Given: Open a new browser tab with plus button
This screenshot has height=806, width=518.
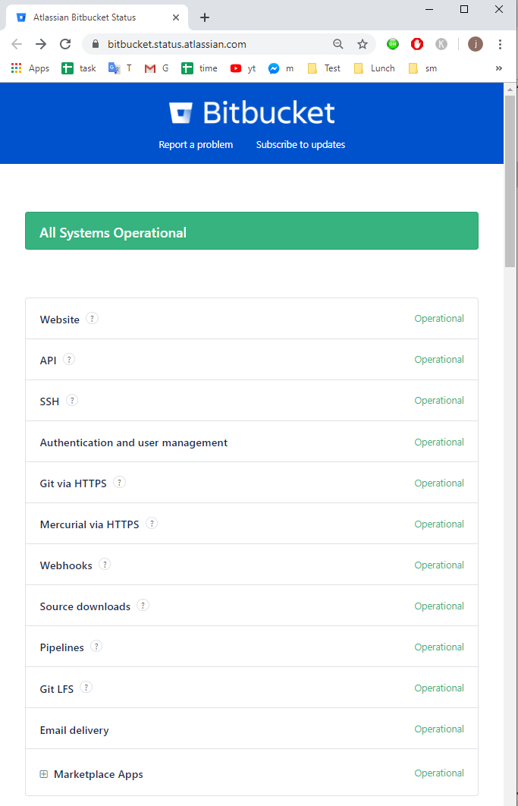Looking at the screenshot, I should [x=205, y=17].
